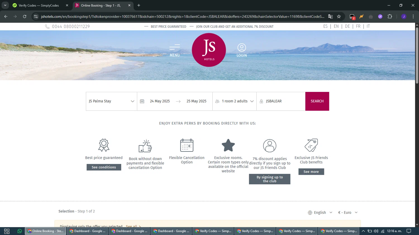
Task: Click the 7% discount profile icon
Action: click(270, 146)
